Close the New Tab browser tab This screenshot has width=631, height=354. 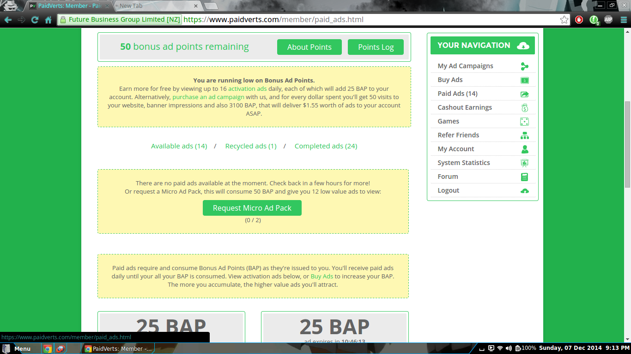195,6
